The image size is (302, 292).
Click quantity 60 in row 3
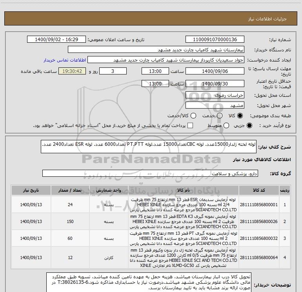pyautogui.click(x=70, y=238)
